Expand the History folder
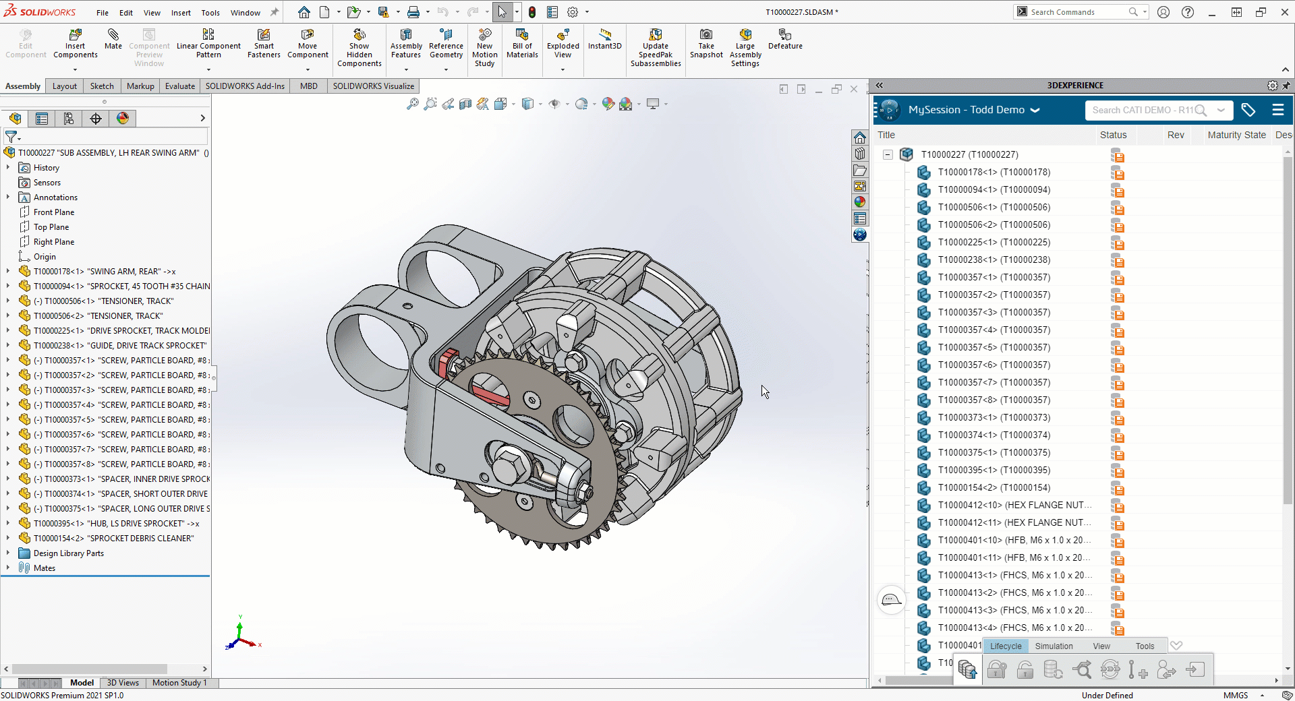 8,168
